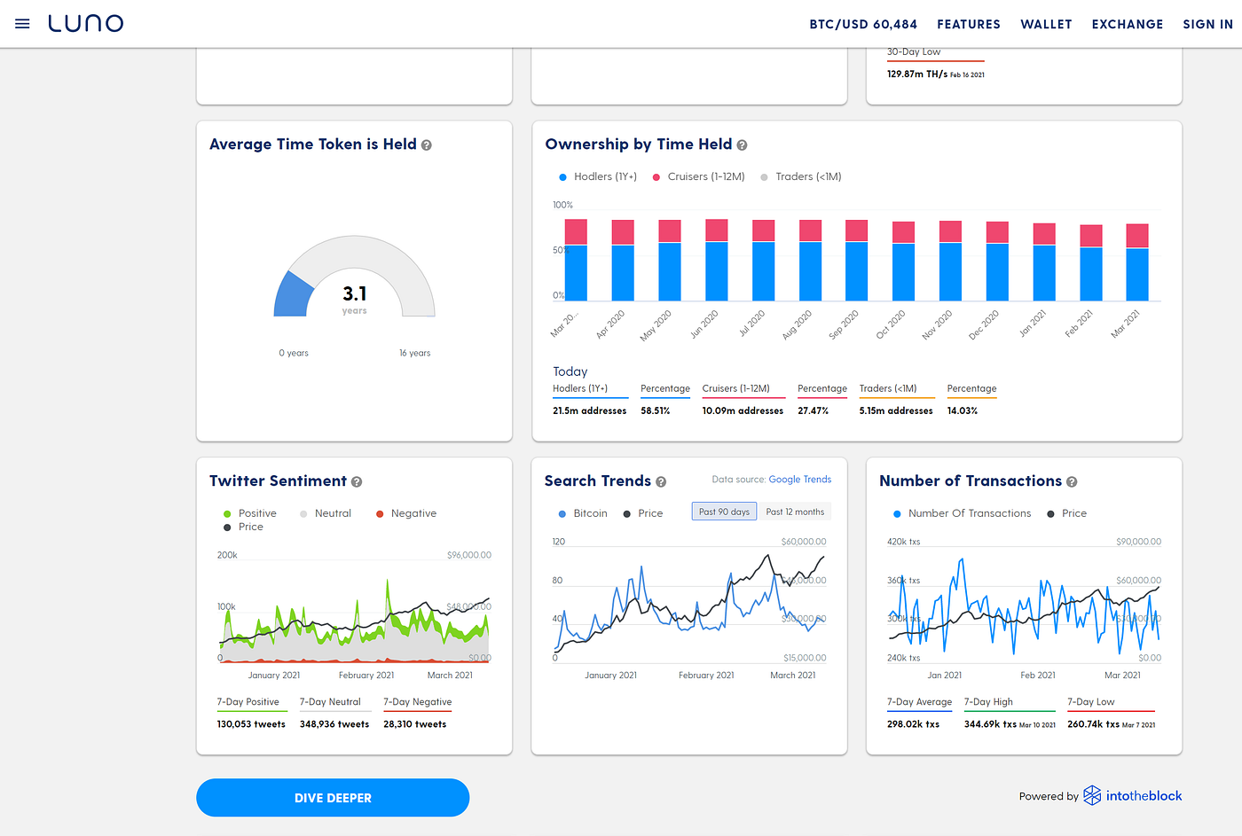Open the Average Time Token is Held help icon
Viewport: 1242px width, 836px height.
(427, 144)
